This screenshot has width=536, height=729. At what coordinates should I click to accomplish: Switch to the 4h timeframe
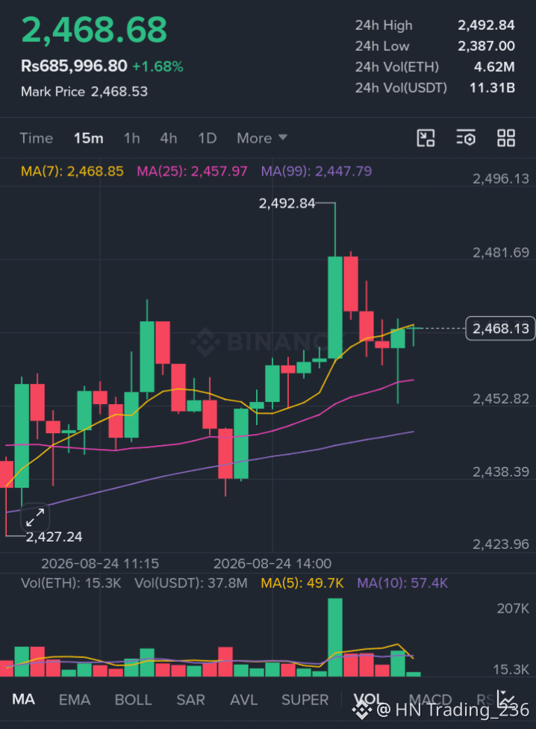coord(169,138)
